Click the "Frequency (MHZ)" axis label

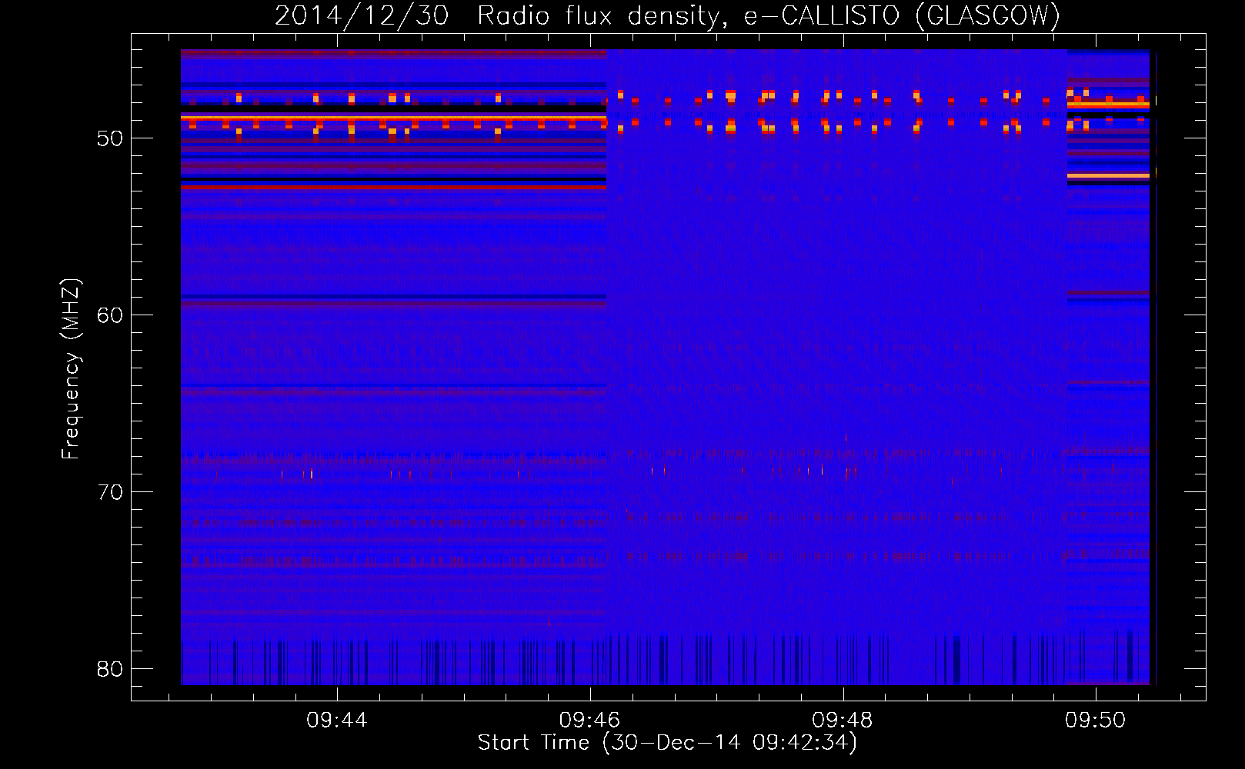(x=71, y=369)
